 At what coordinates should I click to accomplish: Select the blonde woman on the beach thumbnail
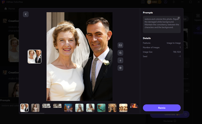(x=79, y=108)
